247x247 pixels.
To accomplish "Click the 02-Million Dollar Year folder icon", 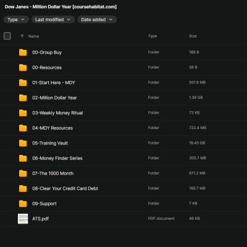I will tap(23, 98).
